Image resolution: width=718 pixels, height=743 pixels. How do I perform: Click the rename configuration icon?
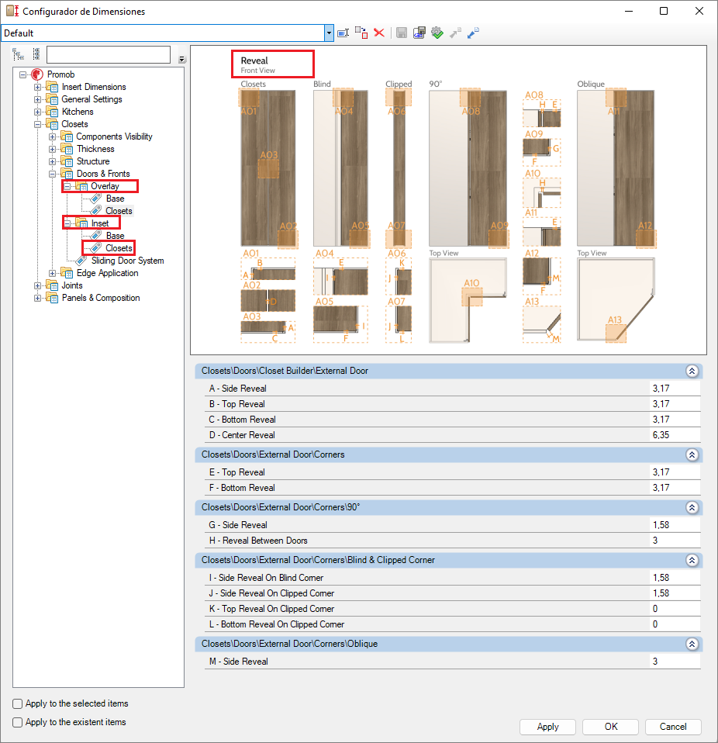point(343,33)
